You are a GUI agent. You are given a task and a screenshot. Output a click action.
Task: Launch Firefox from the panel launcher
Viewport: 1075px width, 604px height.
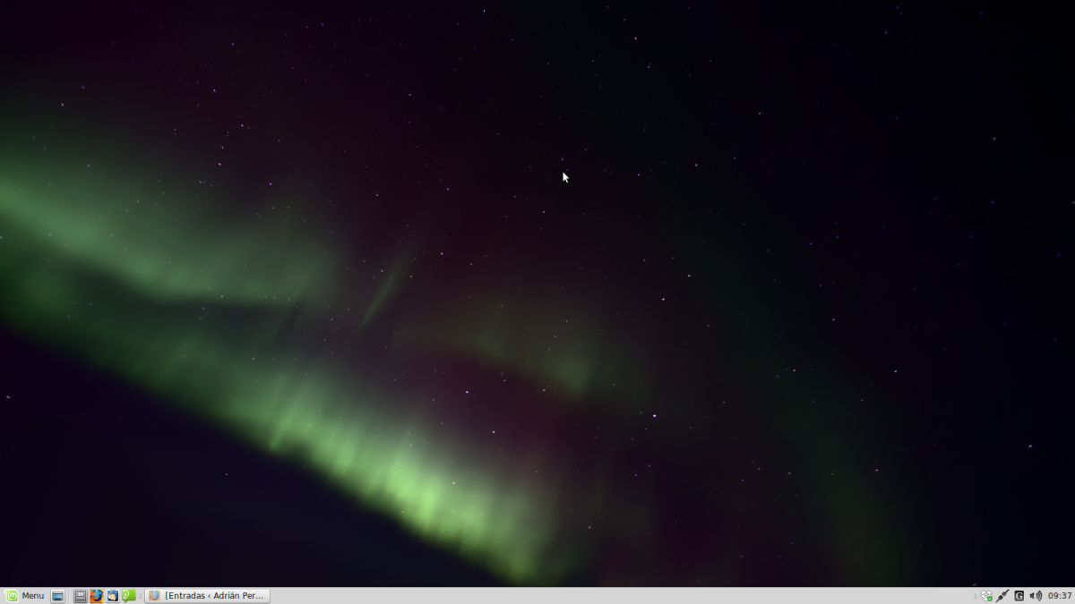coord(97,596)
